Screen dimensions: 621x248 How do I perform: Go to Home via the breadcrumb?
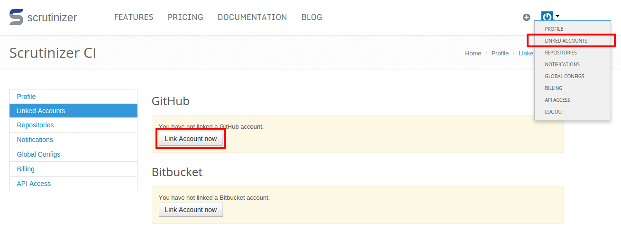tap(473, 53)
